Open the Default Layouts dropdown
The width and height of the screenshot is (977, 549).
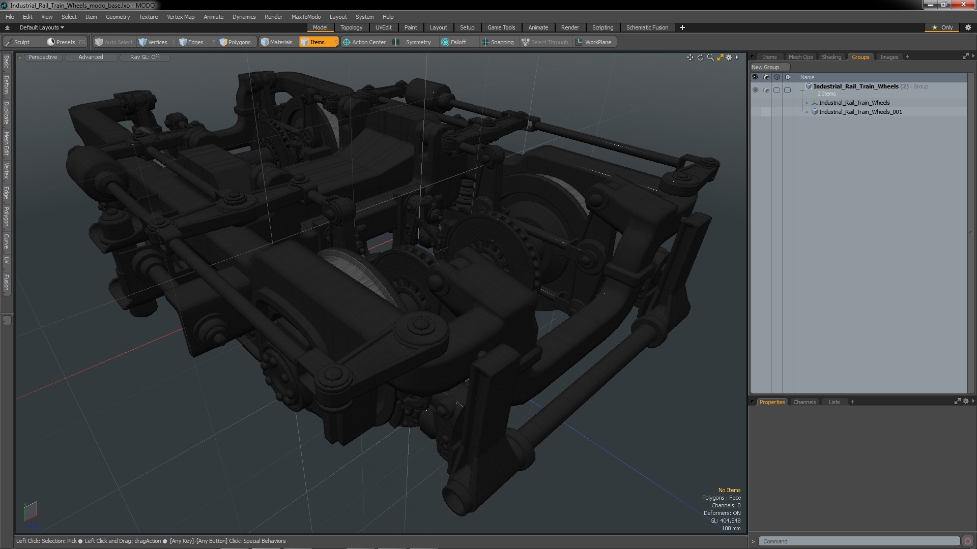[x=42, y=27]
